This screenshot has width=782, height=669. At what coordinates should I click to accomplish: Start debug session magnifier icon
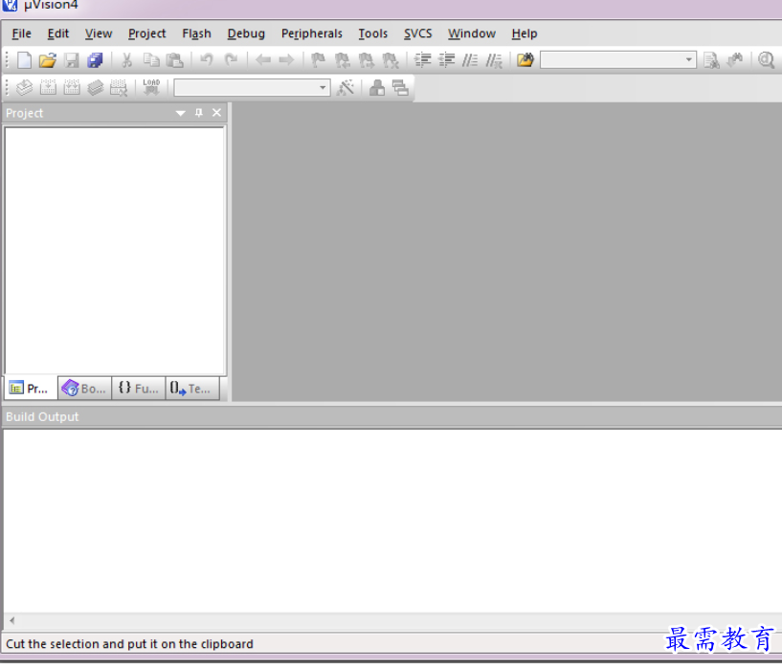(766, 60)
